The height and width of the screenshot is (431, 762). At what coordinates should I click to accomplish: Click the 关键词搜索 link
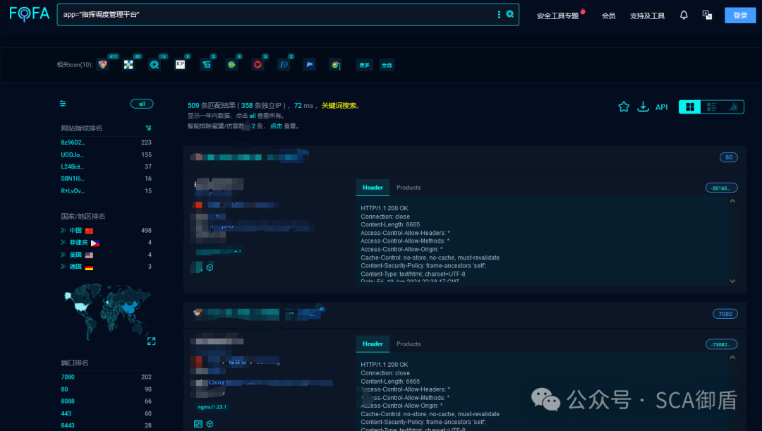[x=339, y=105]
